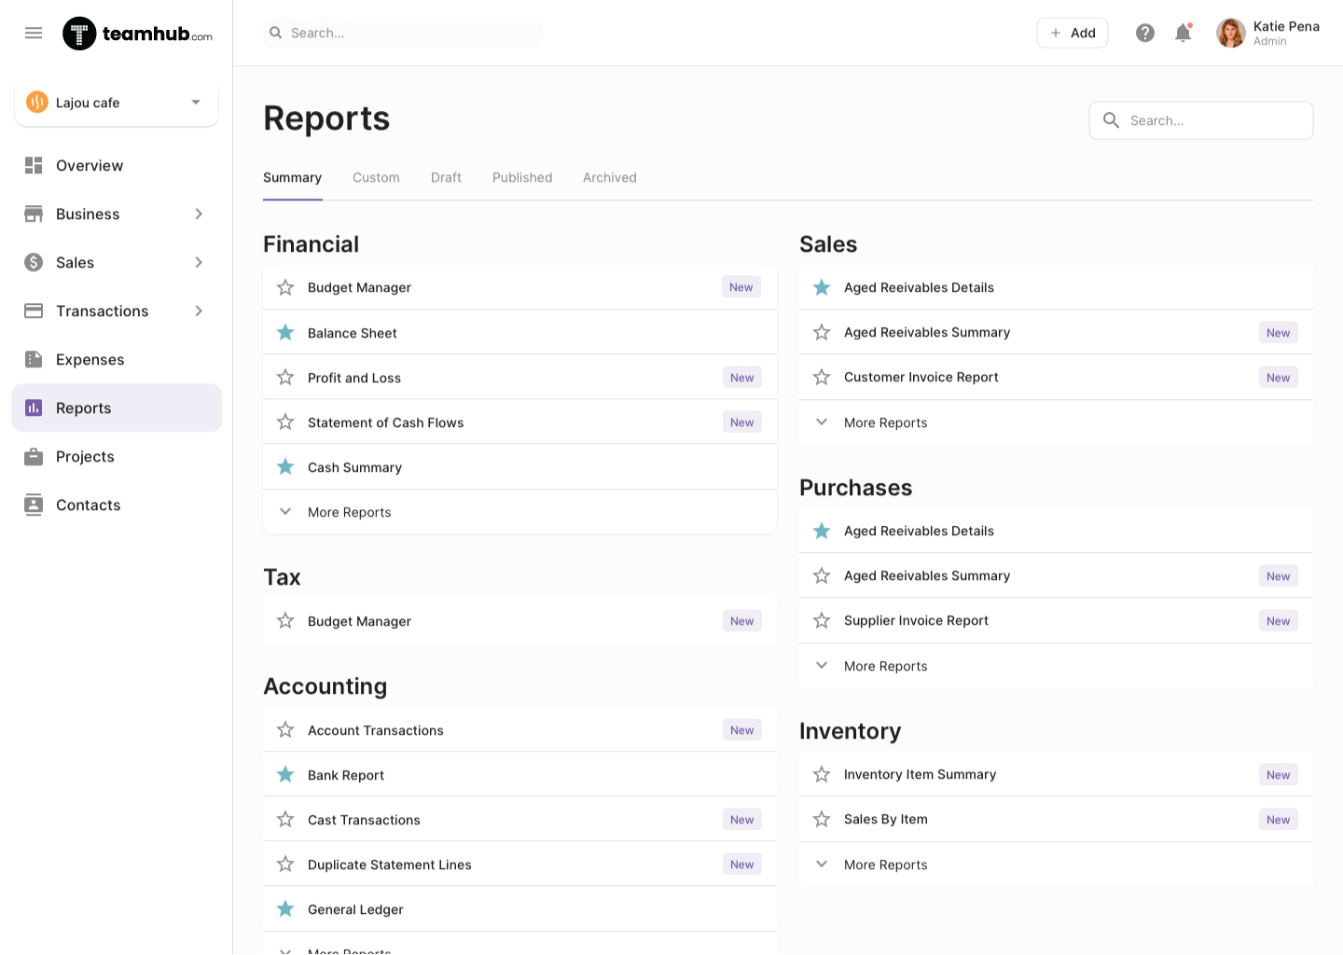
Task: Unstar the Balance Sheet report
Action: point(285,332)
